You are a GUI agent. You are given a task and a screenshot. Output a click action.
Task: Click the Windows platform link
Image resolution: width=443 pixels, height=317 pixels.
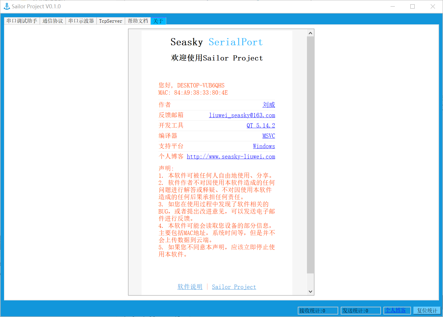[264, 146]
